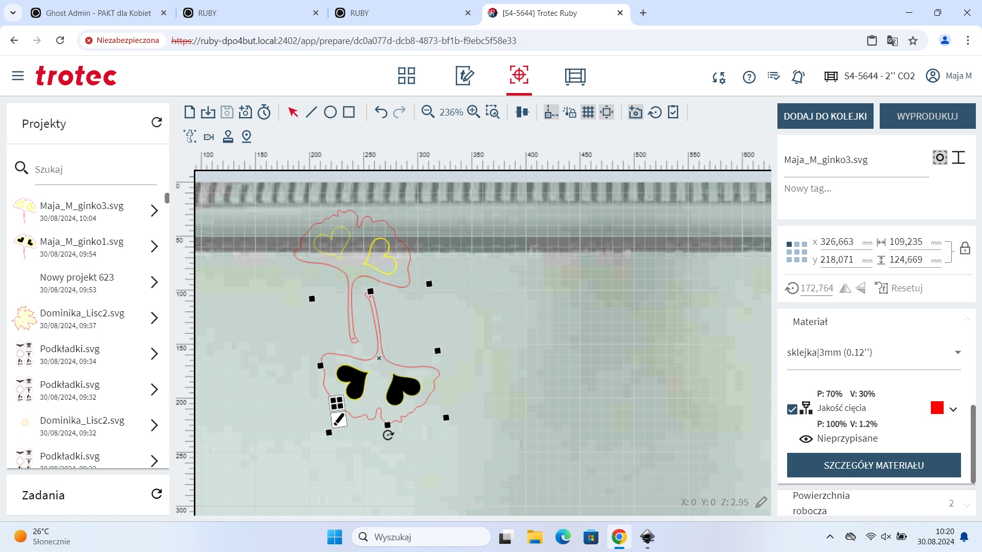Click the marker/focus circle icon next to filename
The image size is (982, 552).
(940, 157)
